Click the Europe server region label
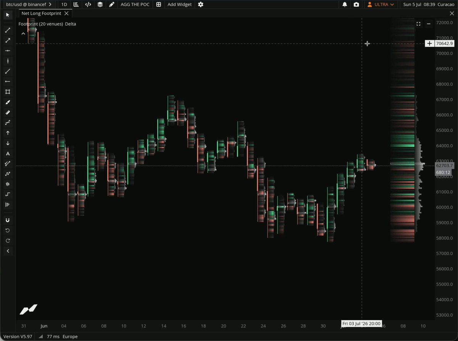 (x=70, y=336)
